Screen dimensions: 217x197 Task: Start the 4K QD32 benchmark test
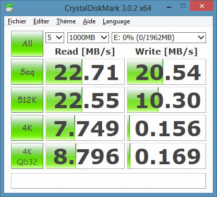coord(27,156)
